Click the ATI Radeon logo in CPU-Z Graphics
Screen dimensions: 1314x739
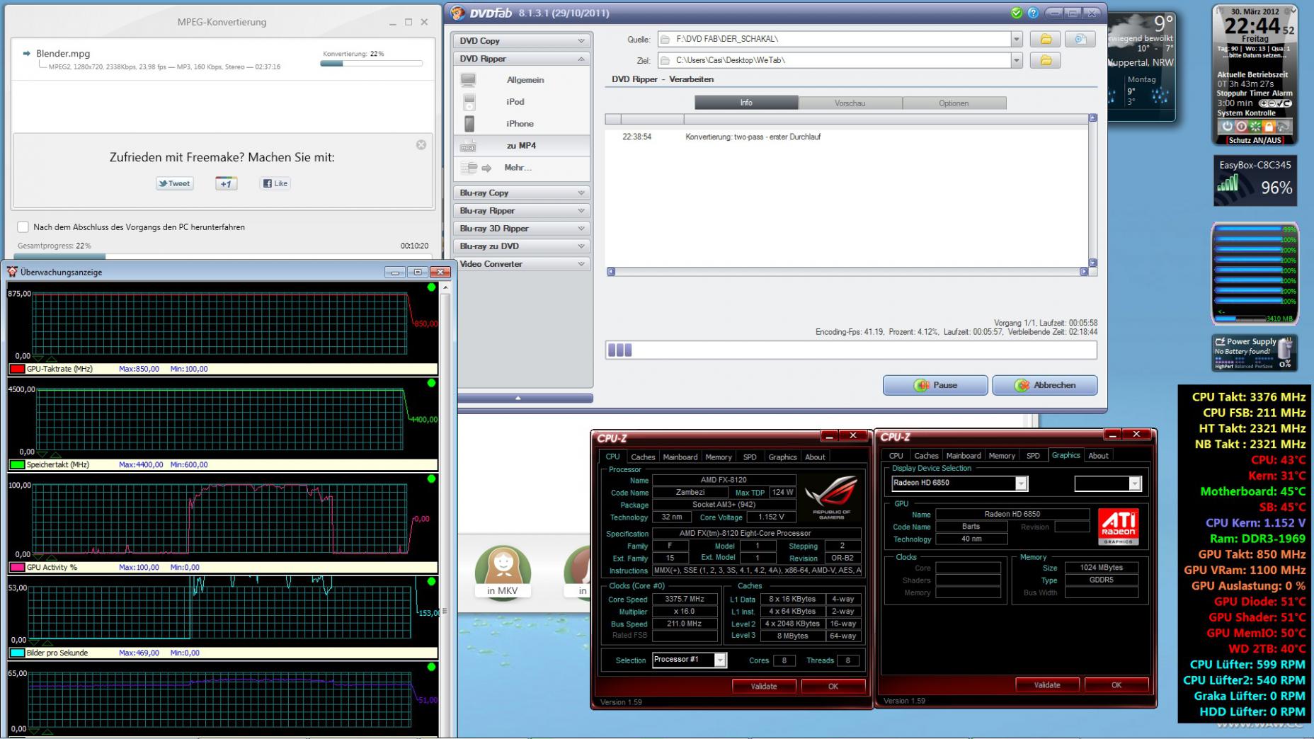pyautogui.click(x=1119, y=527)
